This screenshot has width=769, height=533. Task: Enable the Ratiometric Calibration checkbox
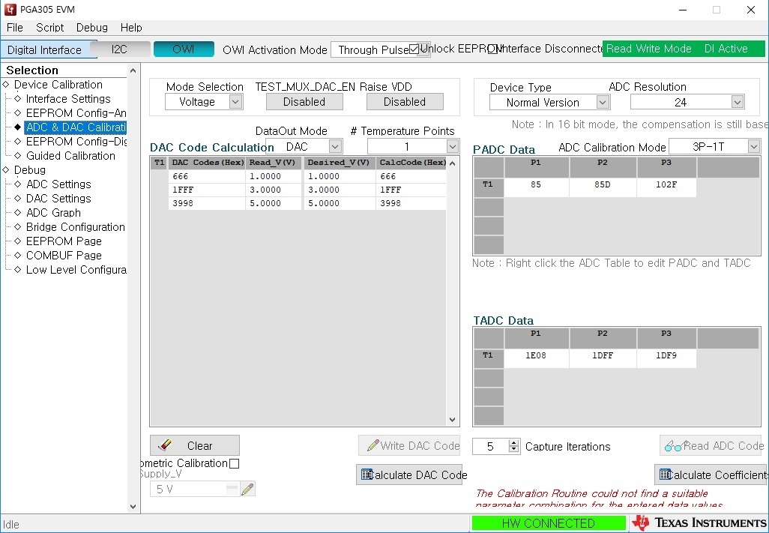pos(235,463)
